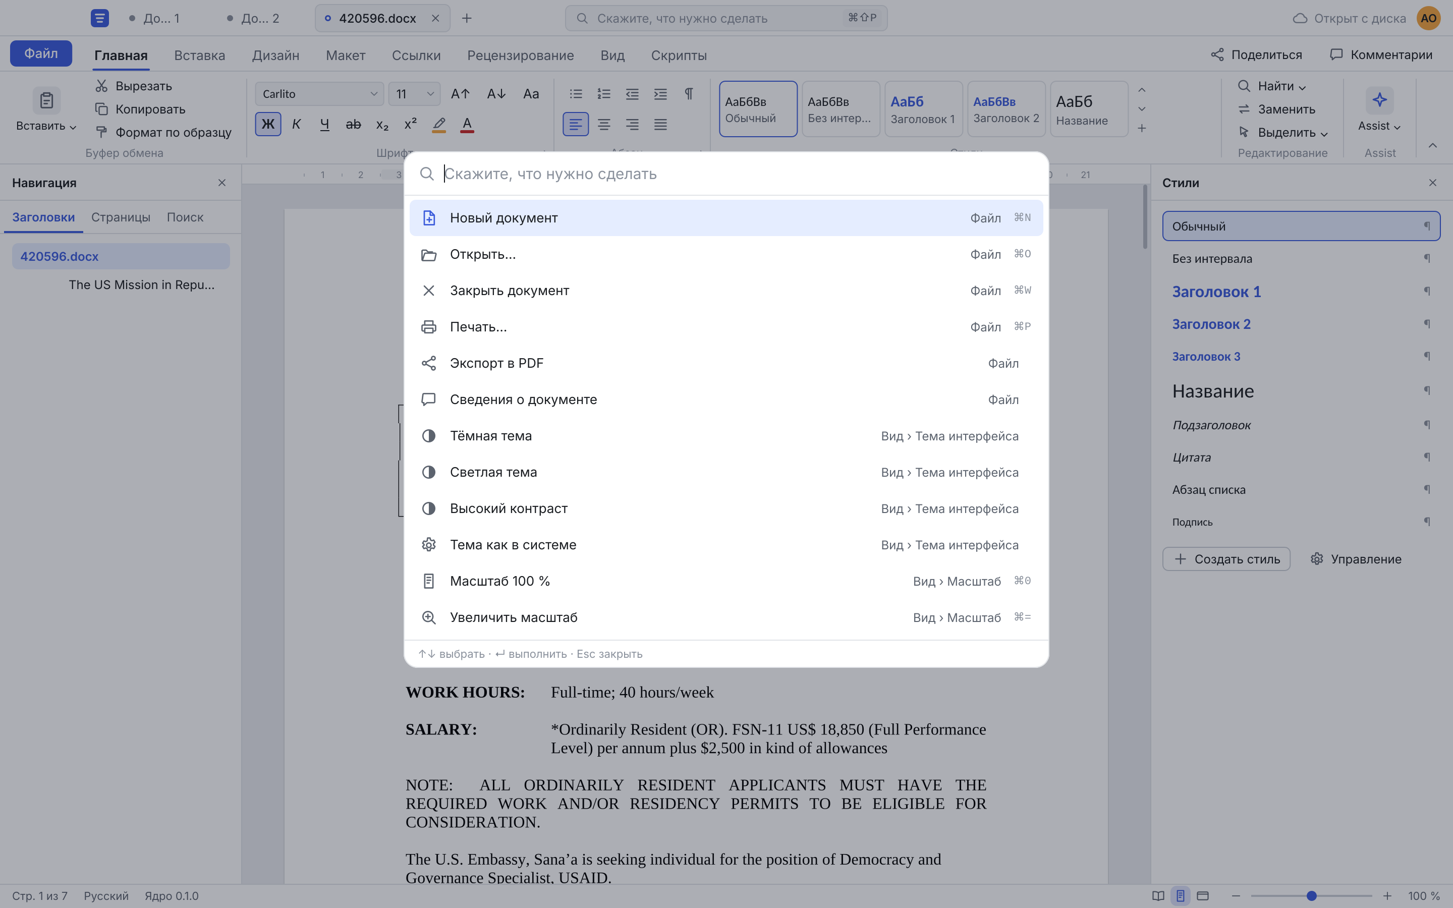Toggle italic formatting К

coord(296,124)
